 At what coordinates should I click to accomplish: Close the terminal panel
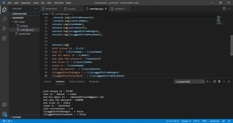pyautogui.click(x=229, y=82)
